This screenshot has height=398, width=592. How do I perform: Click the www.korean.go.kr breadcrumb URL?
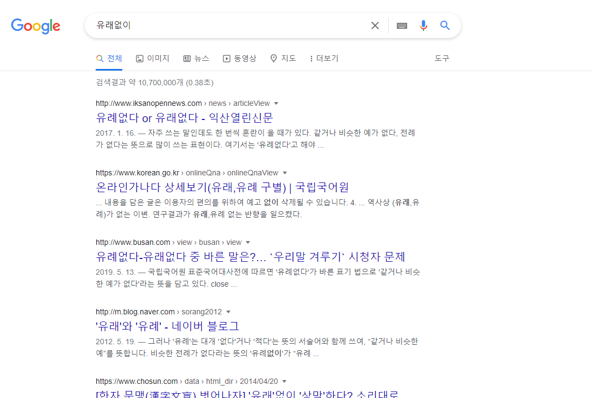pos(187,173)
